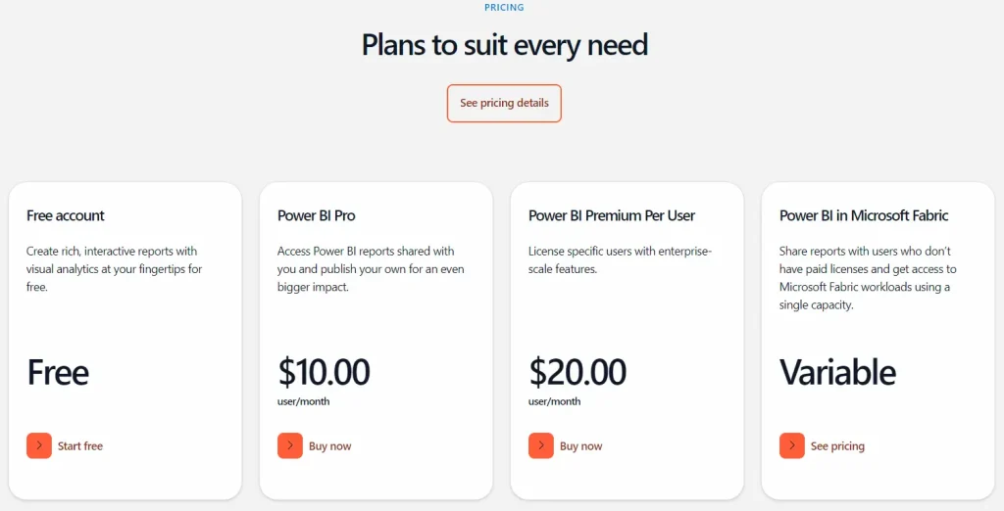Click the orange arrow icon on Premium Per User card
The width and height of the screenshot is (1004, 511).
click(541, 445)
